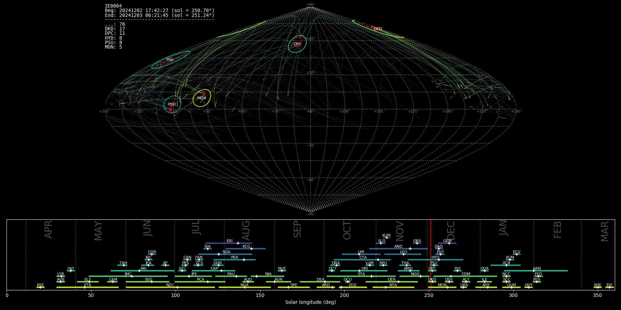
Task: Click the AND shower label in timeline
Action: pyautogui.click(x=398, y=247)
